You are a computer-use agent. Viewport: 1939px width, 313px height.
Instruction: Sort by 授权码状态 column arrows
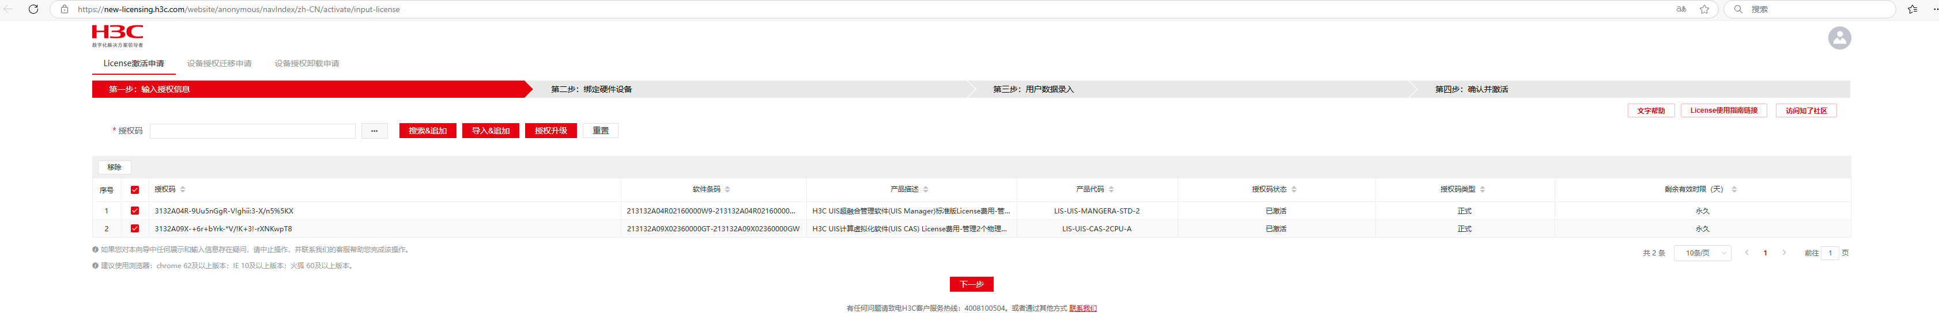[1294, 189]
